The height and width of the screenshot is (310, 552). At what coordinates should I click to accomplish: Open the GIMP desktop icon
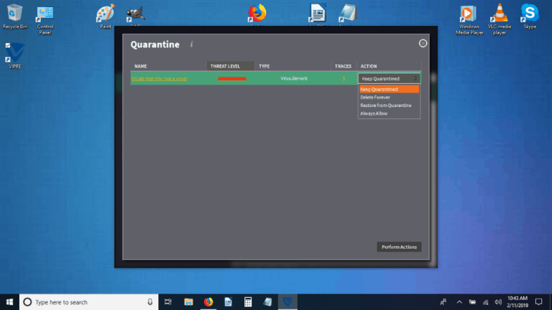136,16
